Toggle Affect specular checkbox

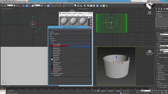point(157,78)
